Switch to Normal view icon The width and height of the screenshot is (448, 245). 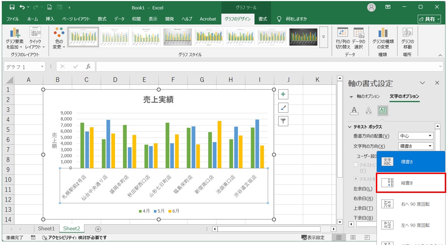(339, 238)
